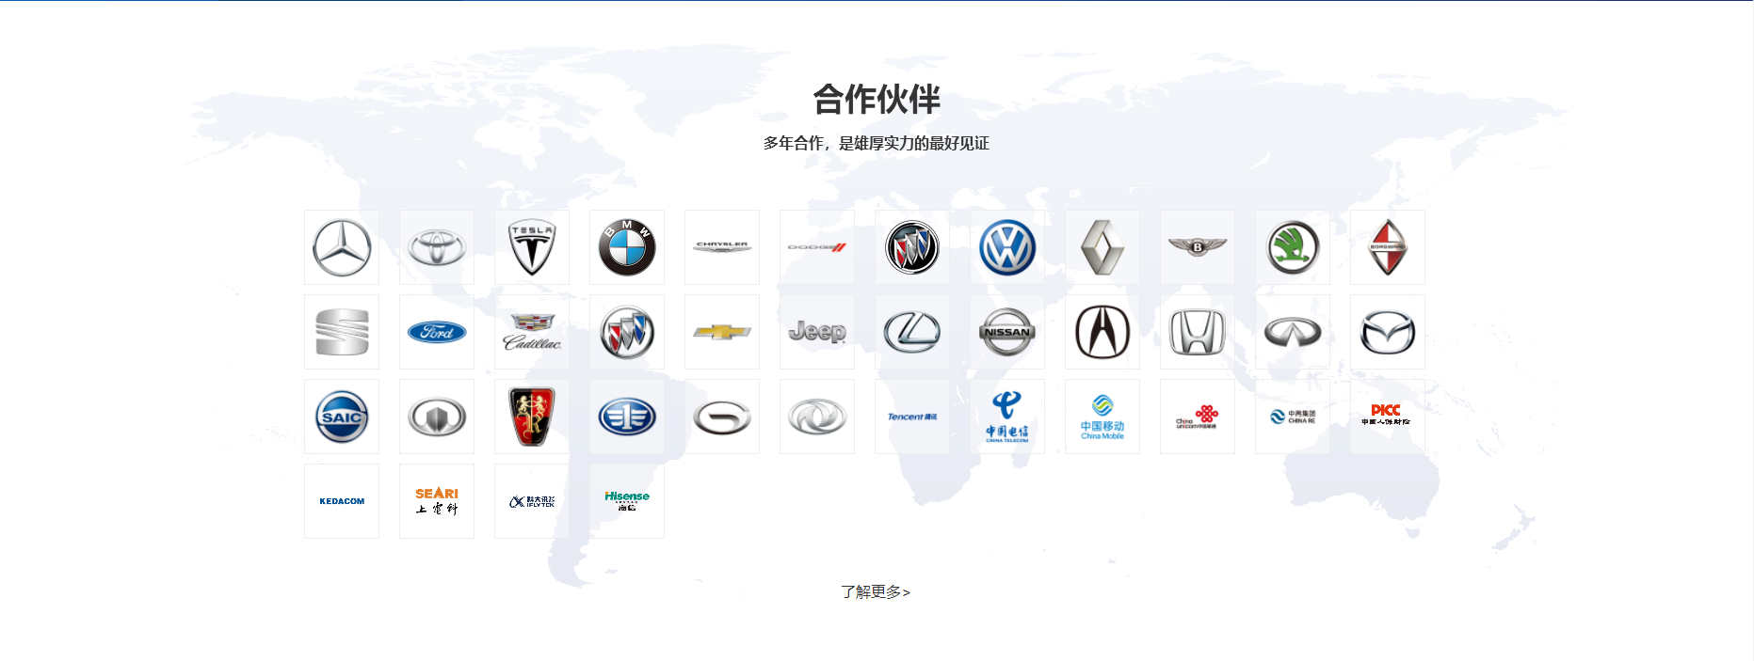Select the silver-ringed Buick tri-shield logo
The image size is (1754, 661).
pos(627,332)
